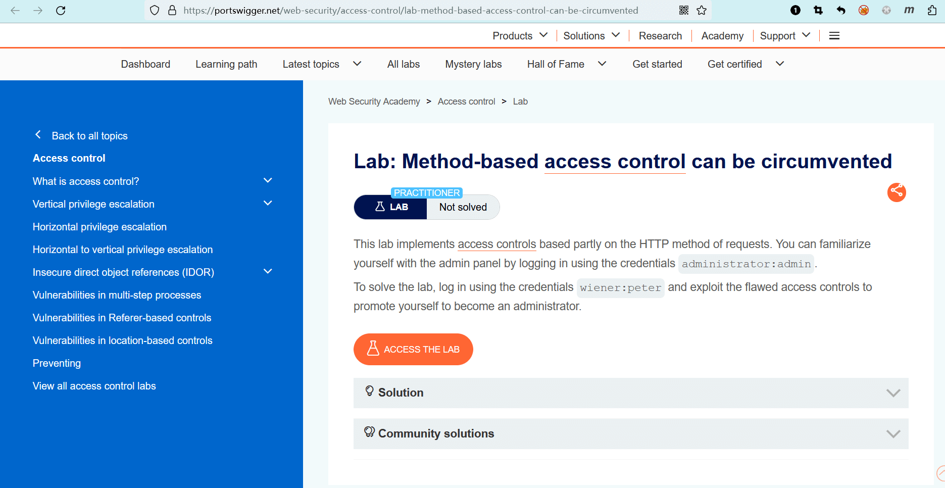Expand the Vertical privilege escalation submenu
The width and height of the screenshot is (945, 488).
pos(268,204)
